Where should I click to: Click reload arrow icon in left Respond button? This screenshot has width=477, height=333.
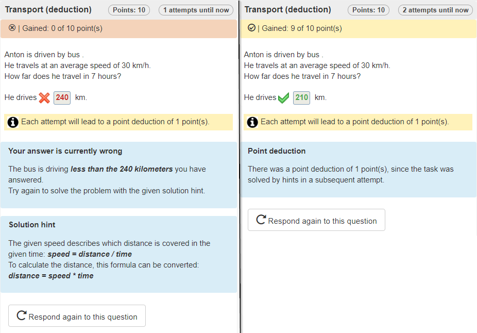pos(22,316)
